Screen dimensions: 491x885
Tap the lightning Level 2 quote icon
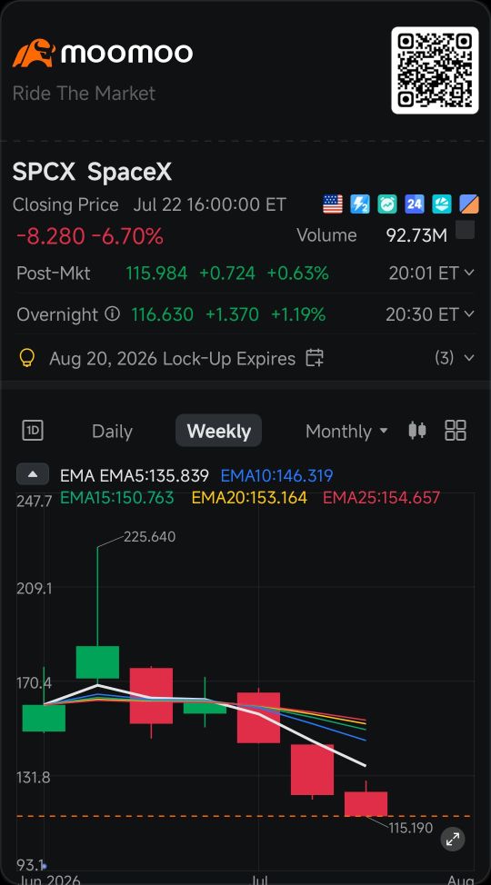tap(360, 204)
